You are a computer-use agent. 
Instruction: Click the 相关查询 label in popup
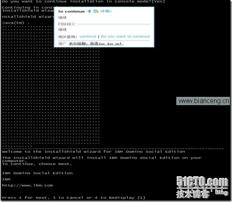click(68, 37)
